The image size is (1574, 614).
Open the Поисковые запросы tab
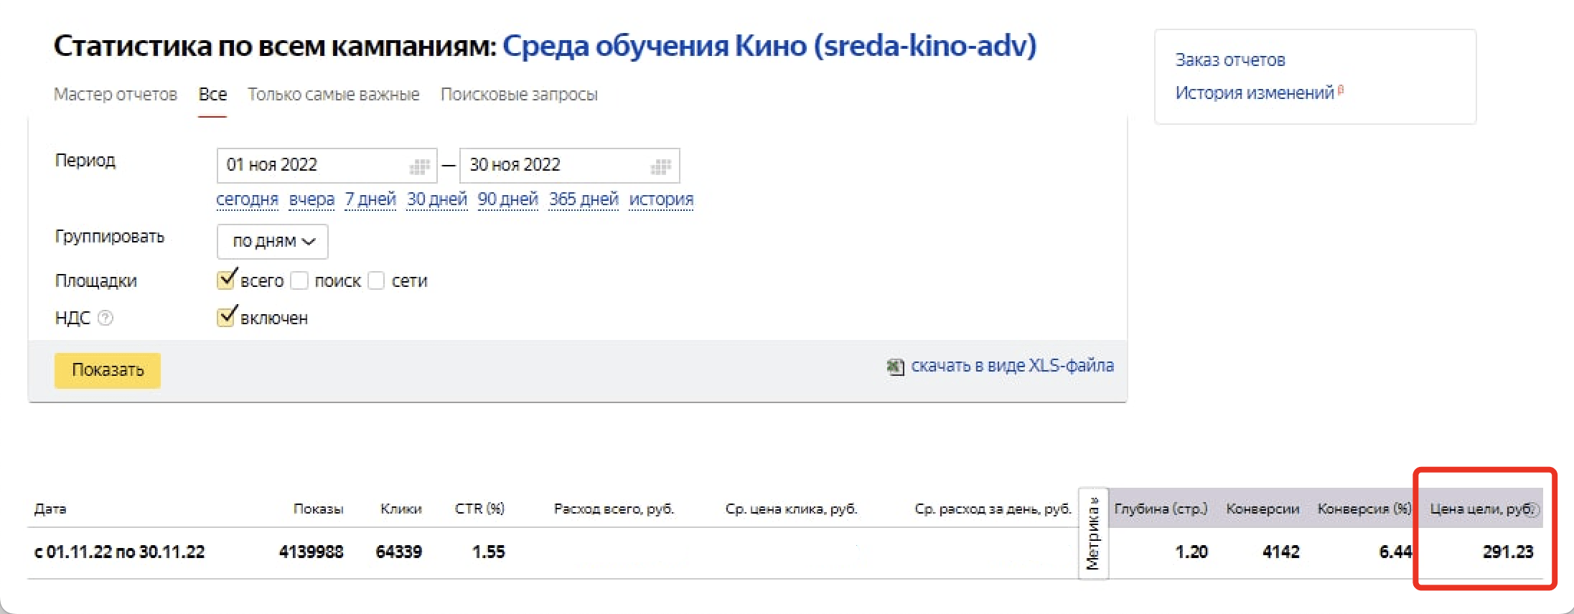click(x=519, y=95)
